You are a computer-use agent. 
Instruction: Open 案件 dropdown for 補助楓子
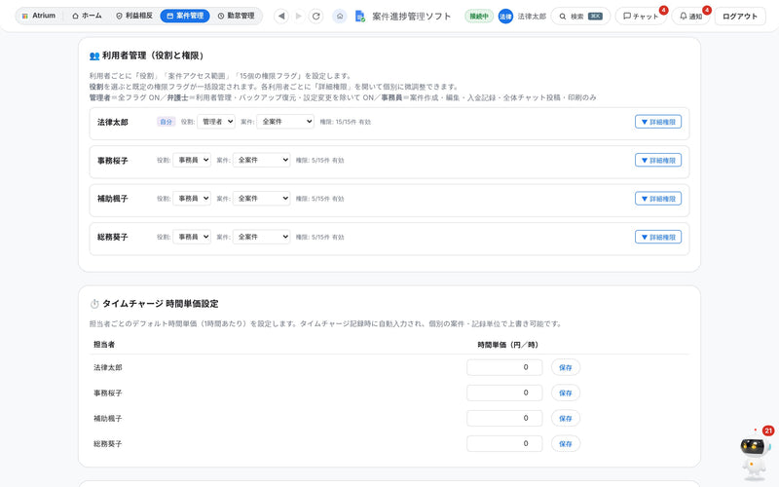(261, 199)
